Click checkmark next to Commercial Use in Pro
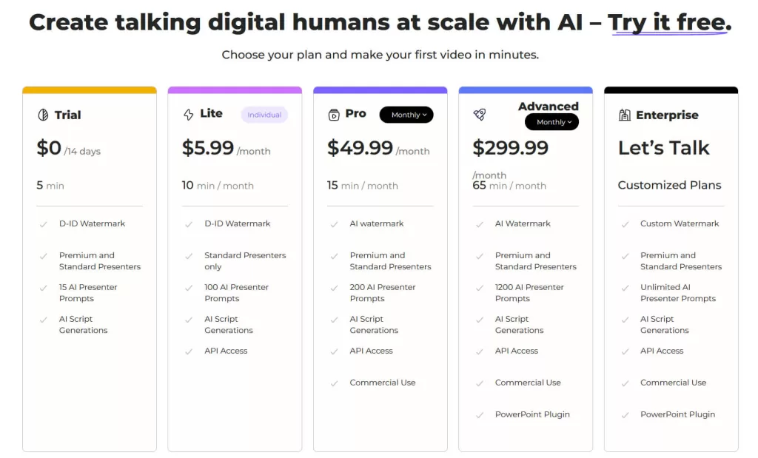This screenshot has height=458, width=758. click(x=334, y=383)
